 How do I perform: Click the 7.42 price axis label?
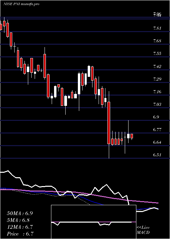pyautogui.click(x=157, y=66)
